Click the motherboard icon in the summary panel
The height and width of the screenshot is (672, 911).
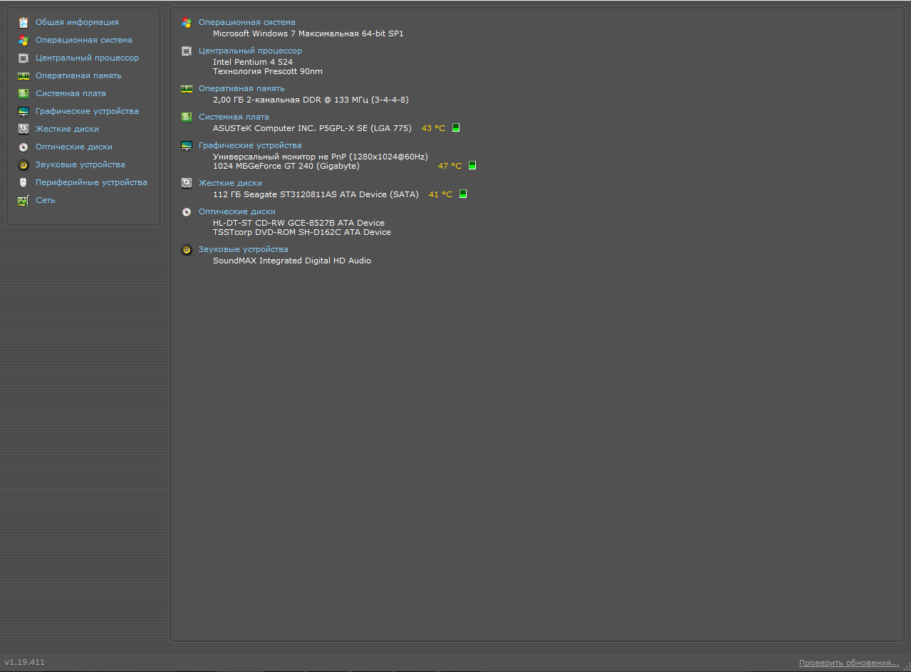point(187,117)
